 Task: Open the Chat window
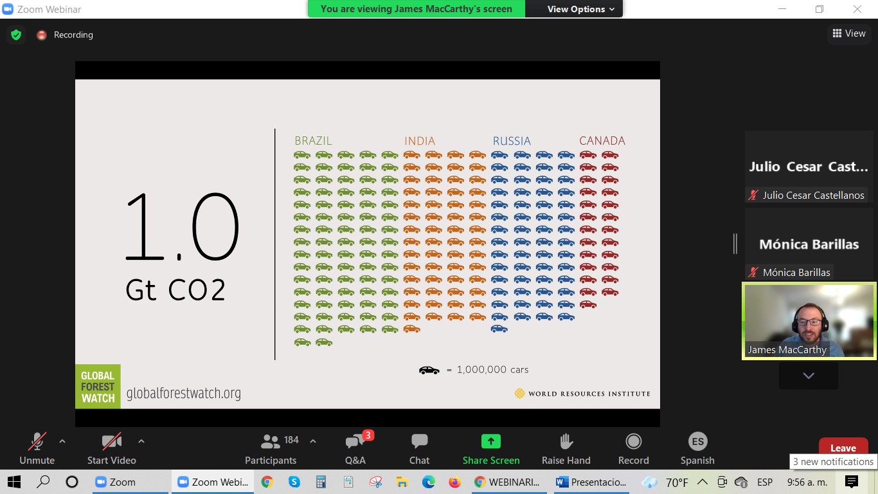[x=419, y=448]
